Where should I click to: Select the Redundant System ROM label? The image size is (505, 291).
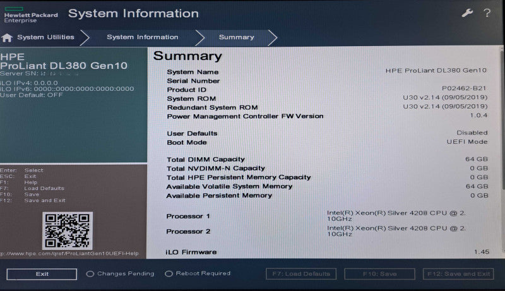point(212,107)
